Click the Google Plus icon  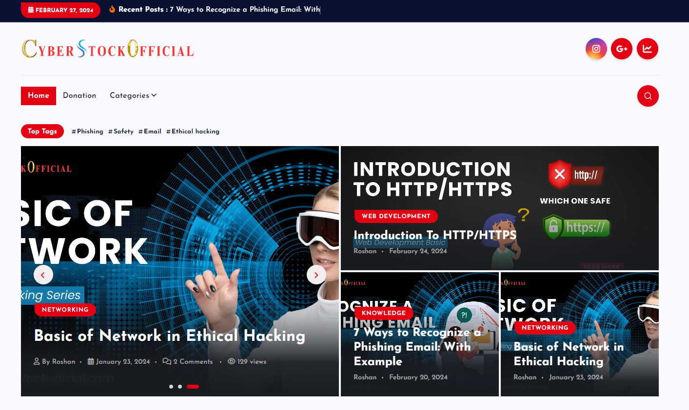tap(621, 49)
